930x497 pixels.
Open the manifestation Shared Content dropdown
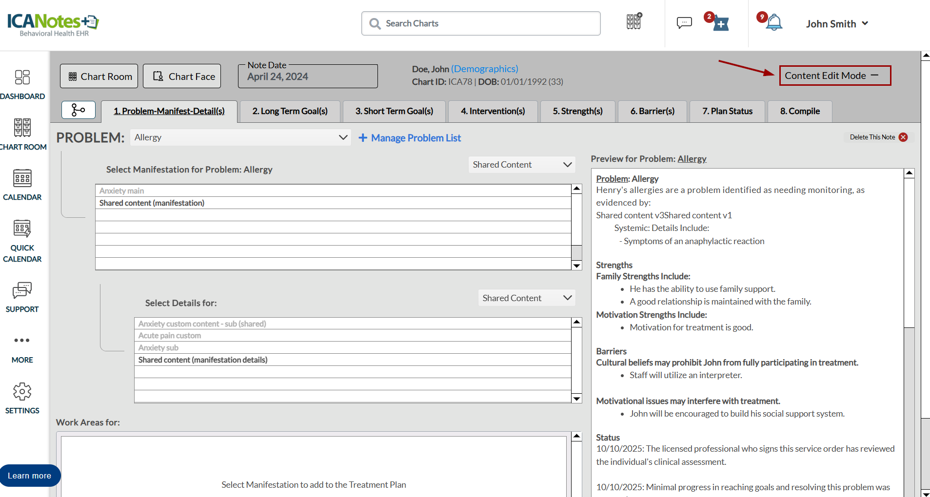click(521, 165)
